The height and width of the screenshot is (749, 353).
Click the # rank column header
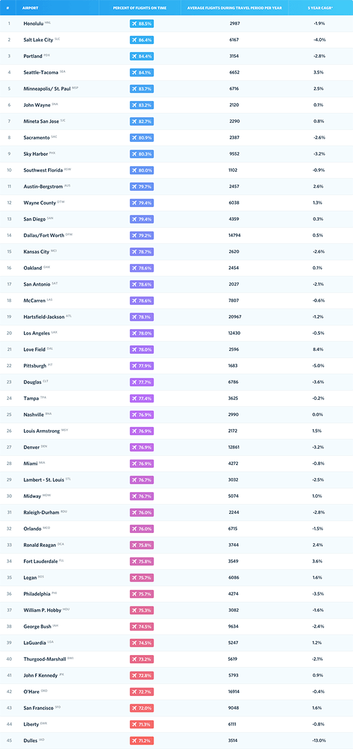pyautogui.click(x=8, y=8)
